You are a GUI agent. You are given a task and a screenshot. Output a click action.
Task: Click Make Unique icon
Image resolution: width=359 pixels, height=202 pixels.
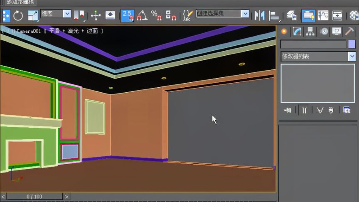[x=320, y=111]
